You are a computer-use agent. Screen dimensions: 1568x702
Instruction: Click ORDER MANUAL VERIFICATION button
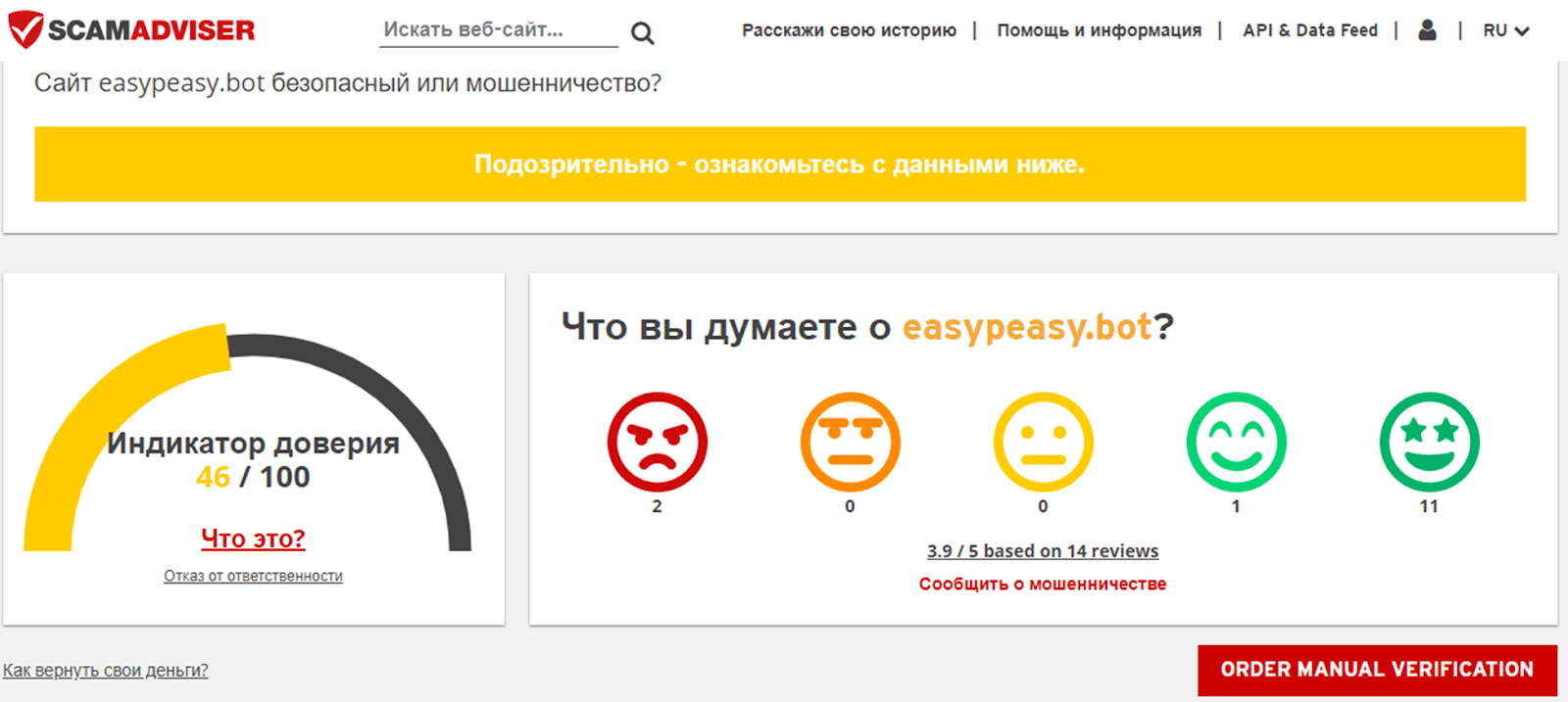click(1377, 670)
